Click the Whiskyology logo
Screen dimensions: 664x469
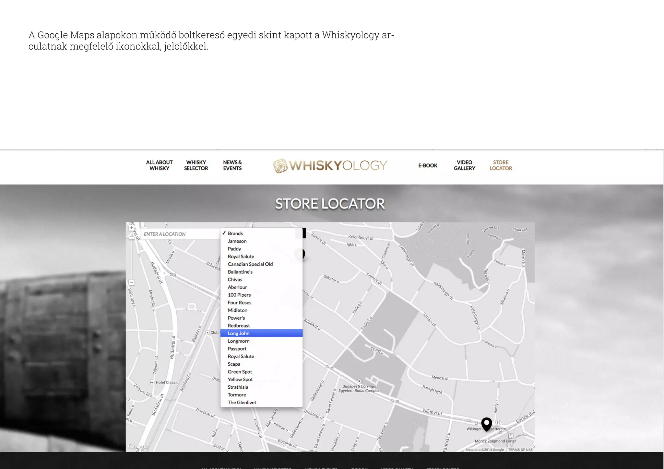tap(330, 166)
